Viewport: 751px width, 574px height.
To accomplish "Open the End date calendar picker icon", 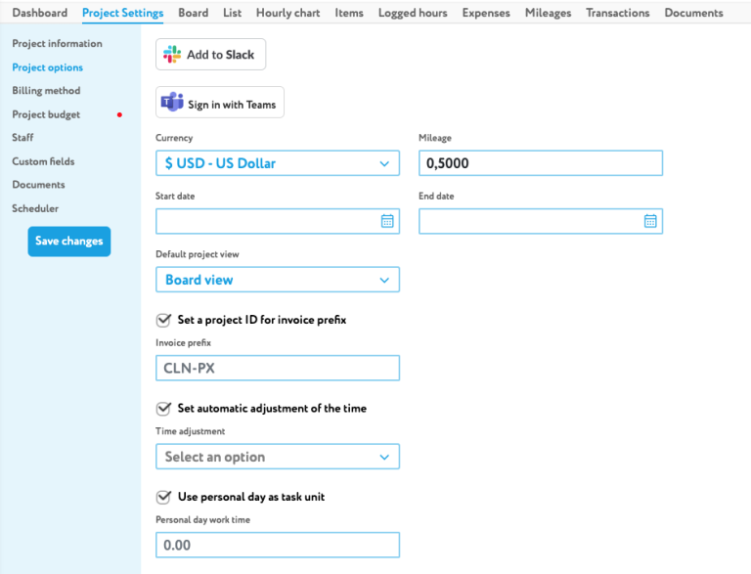I will pyautogui.click(x=650, y=221).
